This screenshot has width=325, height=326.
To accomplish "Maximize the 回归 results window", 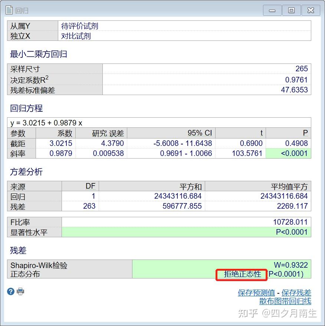I will point(292,10).
